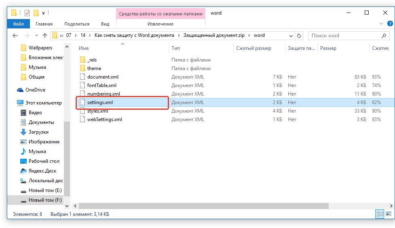
Task: Go up one folder level arrow
Action: [45, 36]
